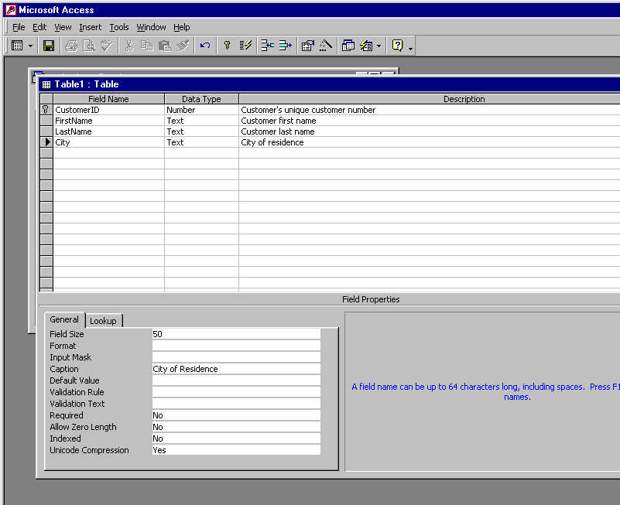The height and width of the screenshot is (505, 620).
Task: Open the Indexes window from the toolbar
Action: pos(245,46)
